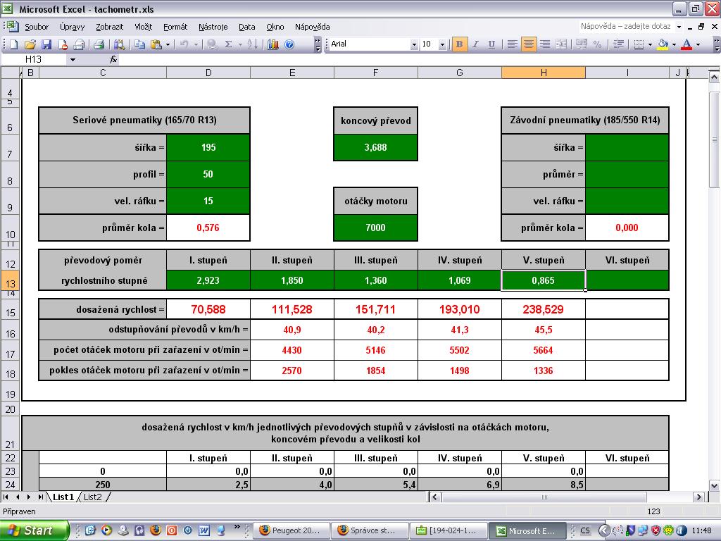Viewport: 721px width, 541px height.
Task: Click the Sort Ascending A-Z icon
Action: coord(251,44)
